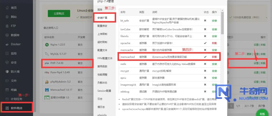Viewport: 272px width, 116px height.
Task: Click the 网站 website globe icon
Action: pyautogui.click(x=7, y=17)
